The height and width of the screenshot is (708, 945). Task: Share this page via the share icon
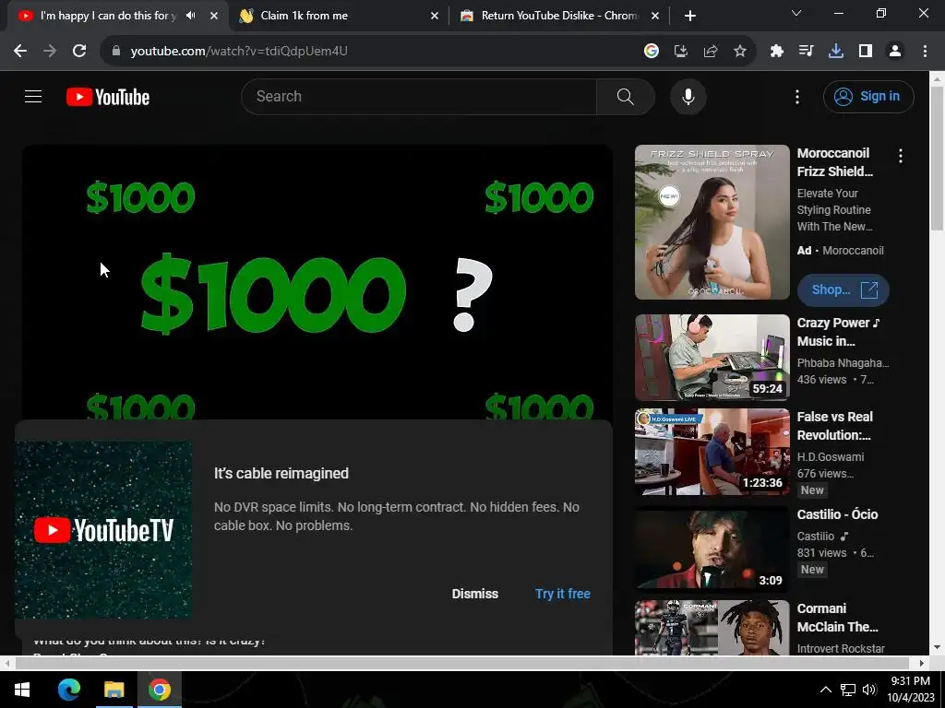pos(710,52)
